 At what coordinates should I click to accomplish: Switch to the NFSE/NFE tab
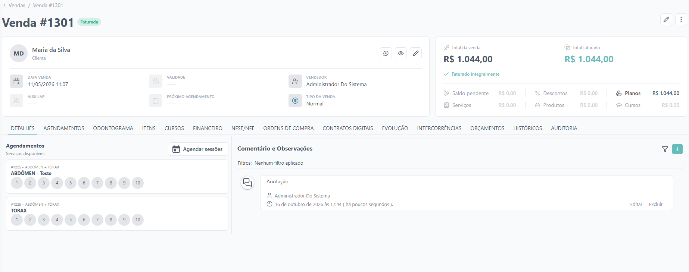tap(243, 128)
